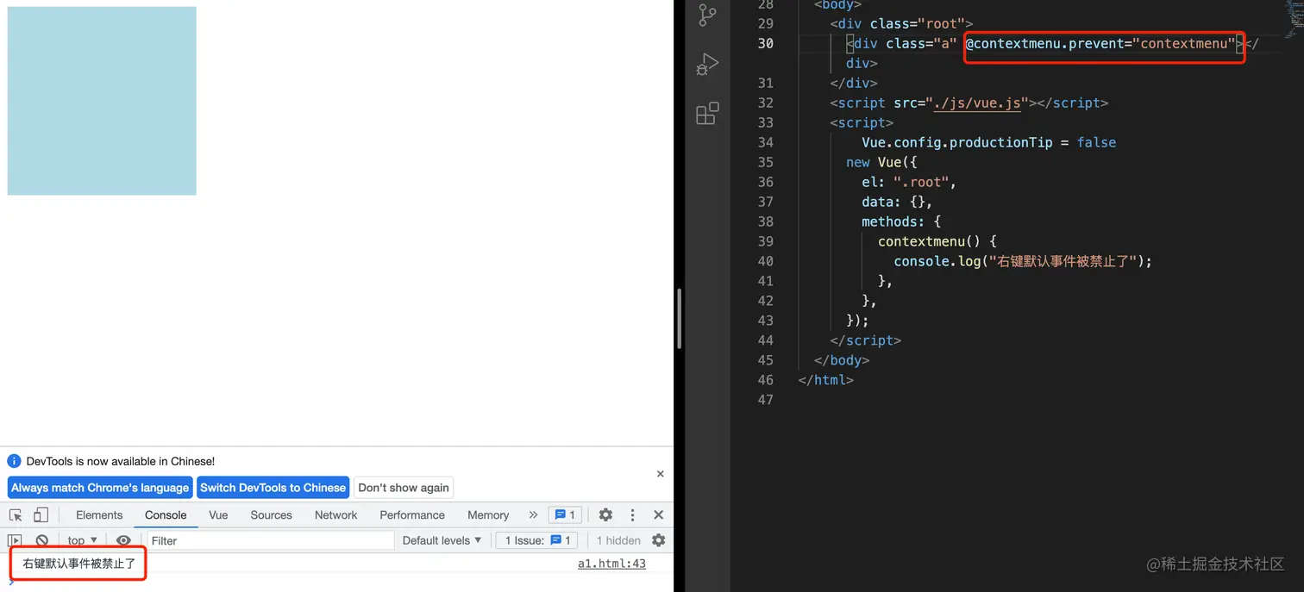The width and height of the screenshot is (1304, 592).
Task: Click the 1 hidden messages label
Action: pyautogui.click(x=618, y=540)
